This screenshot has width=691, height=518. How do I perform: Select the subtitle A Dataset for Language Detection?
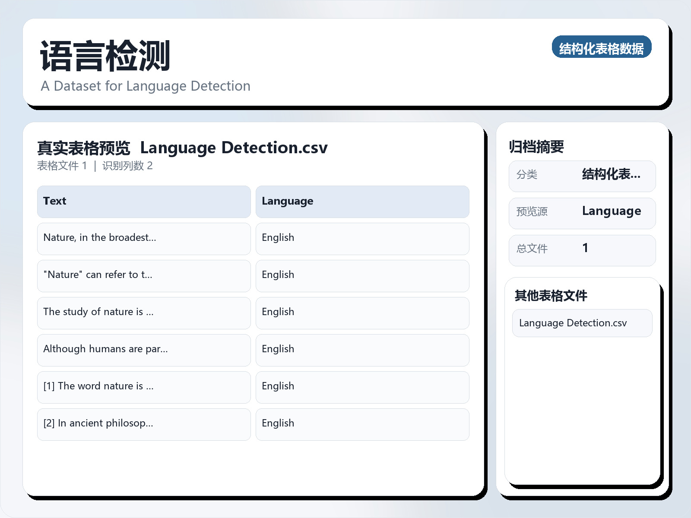(146, 86)
